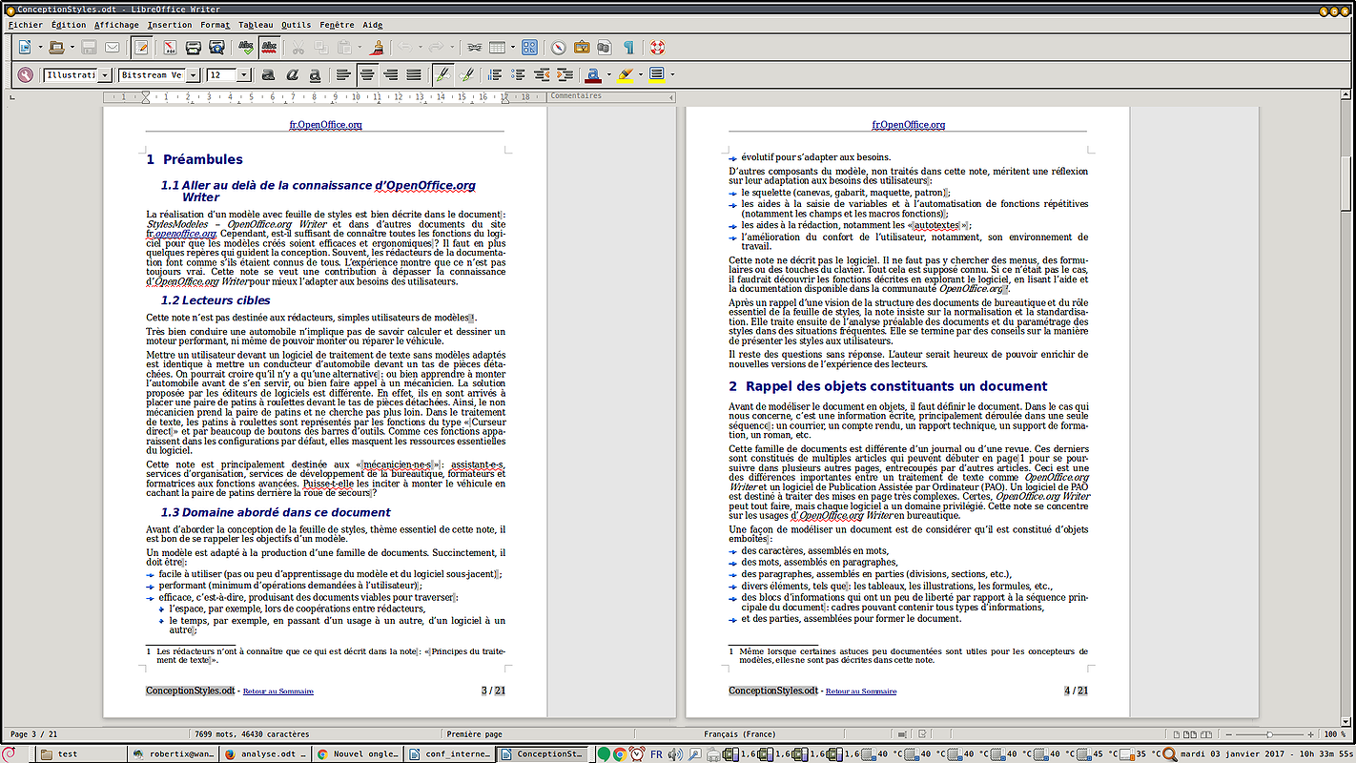
Task: Select the Clone Formatting paintbrush
Action: tap(378, 47)
